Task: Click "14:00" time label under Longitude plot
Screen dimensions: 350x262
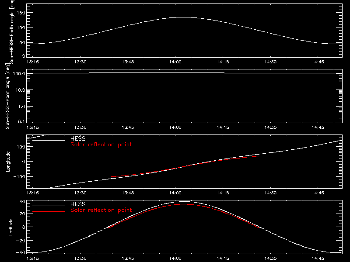Action: (175, 193)
